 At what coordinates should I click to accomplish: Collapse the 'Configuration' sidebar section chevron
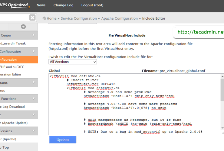click(x=34, y=52)
